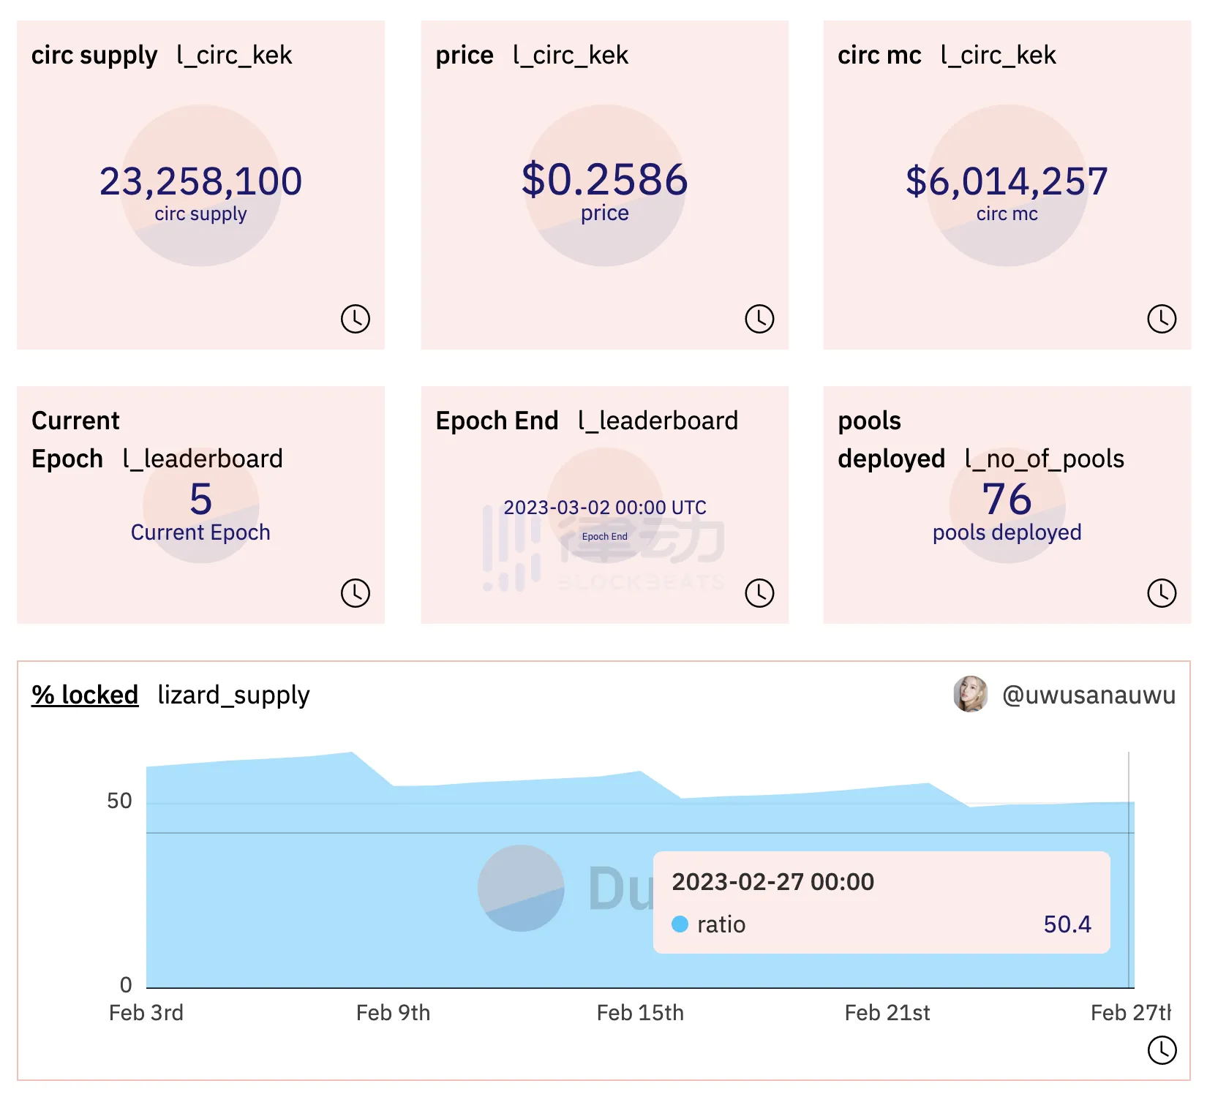Click the $0.2586 price value

coord(604,180)
